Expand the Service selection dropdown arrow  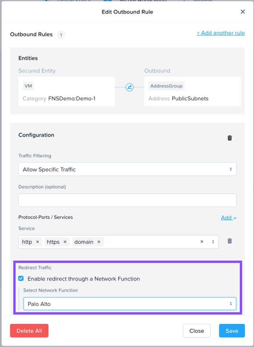pyautogui.click(x=213, y=242)
